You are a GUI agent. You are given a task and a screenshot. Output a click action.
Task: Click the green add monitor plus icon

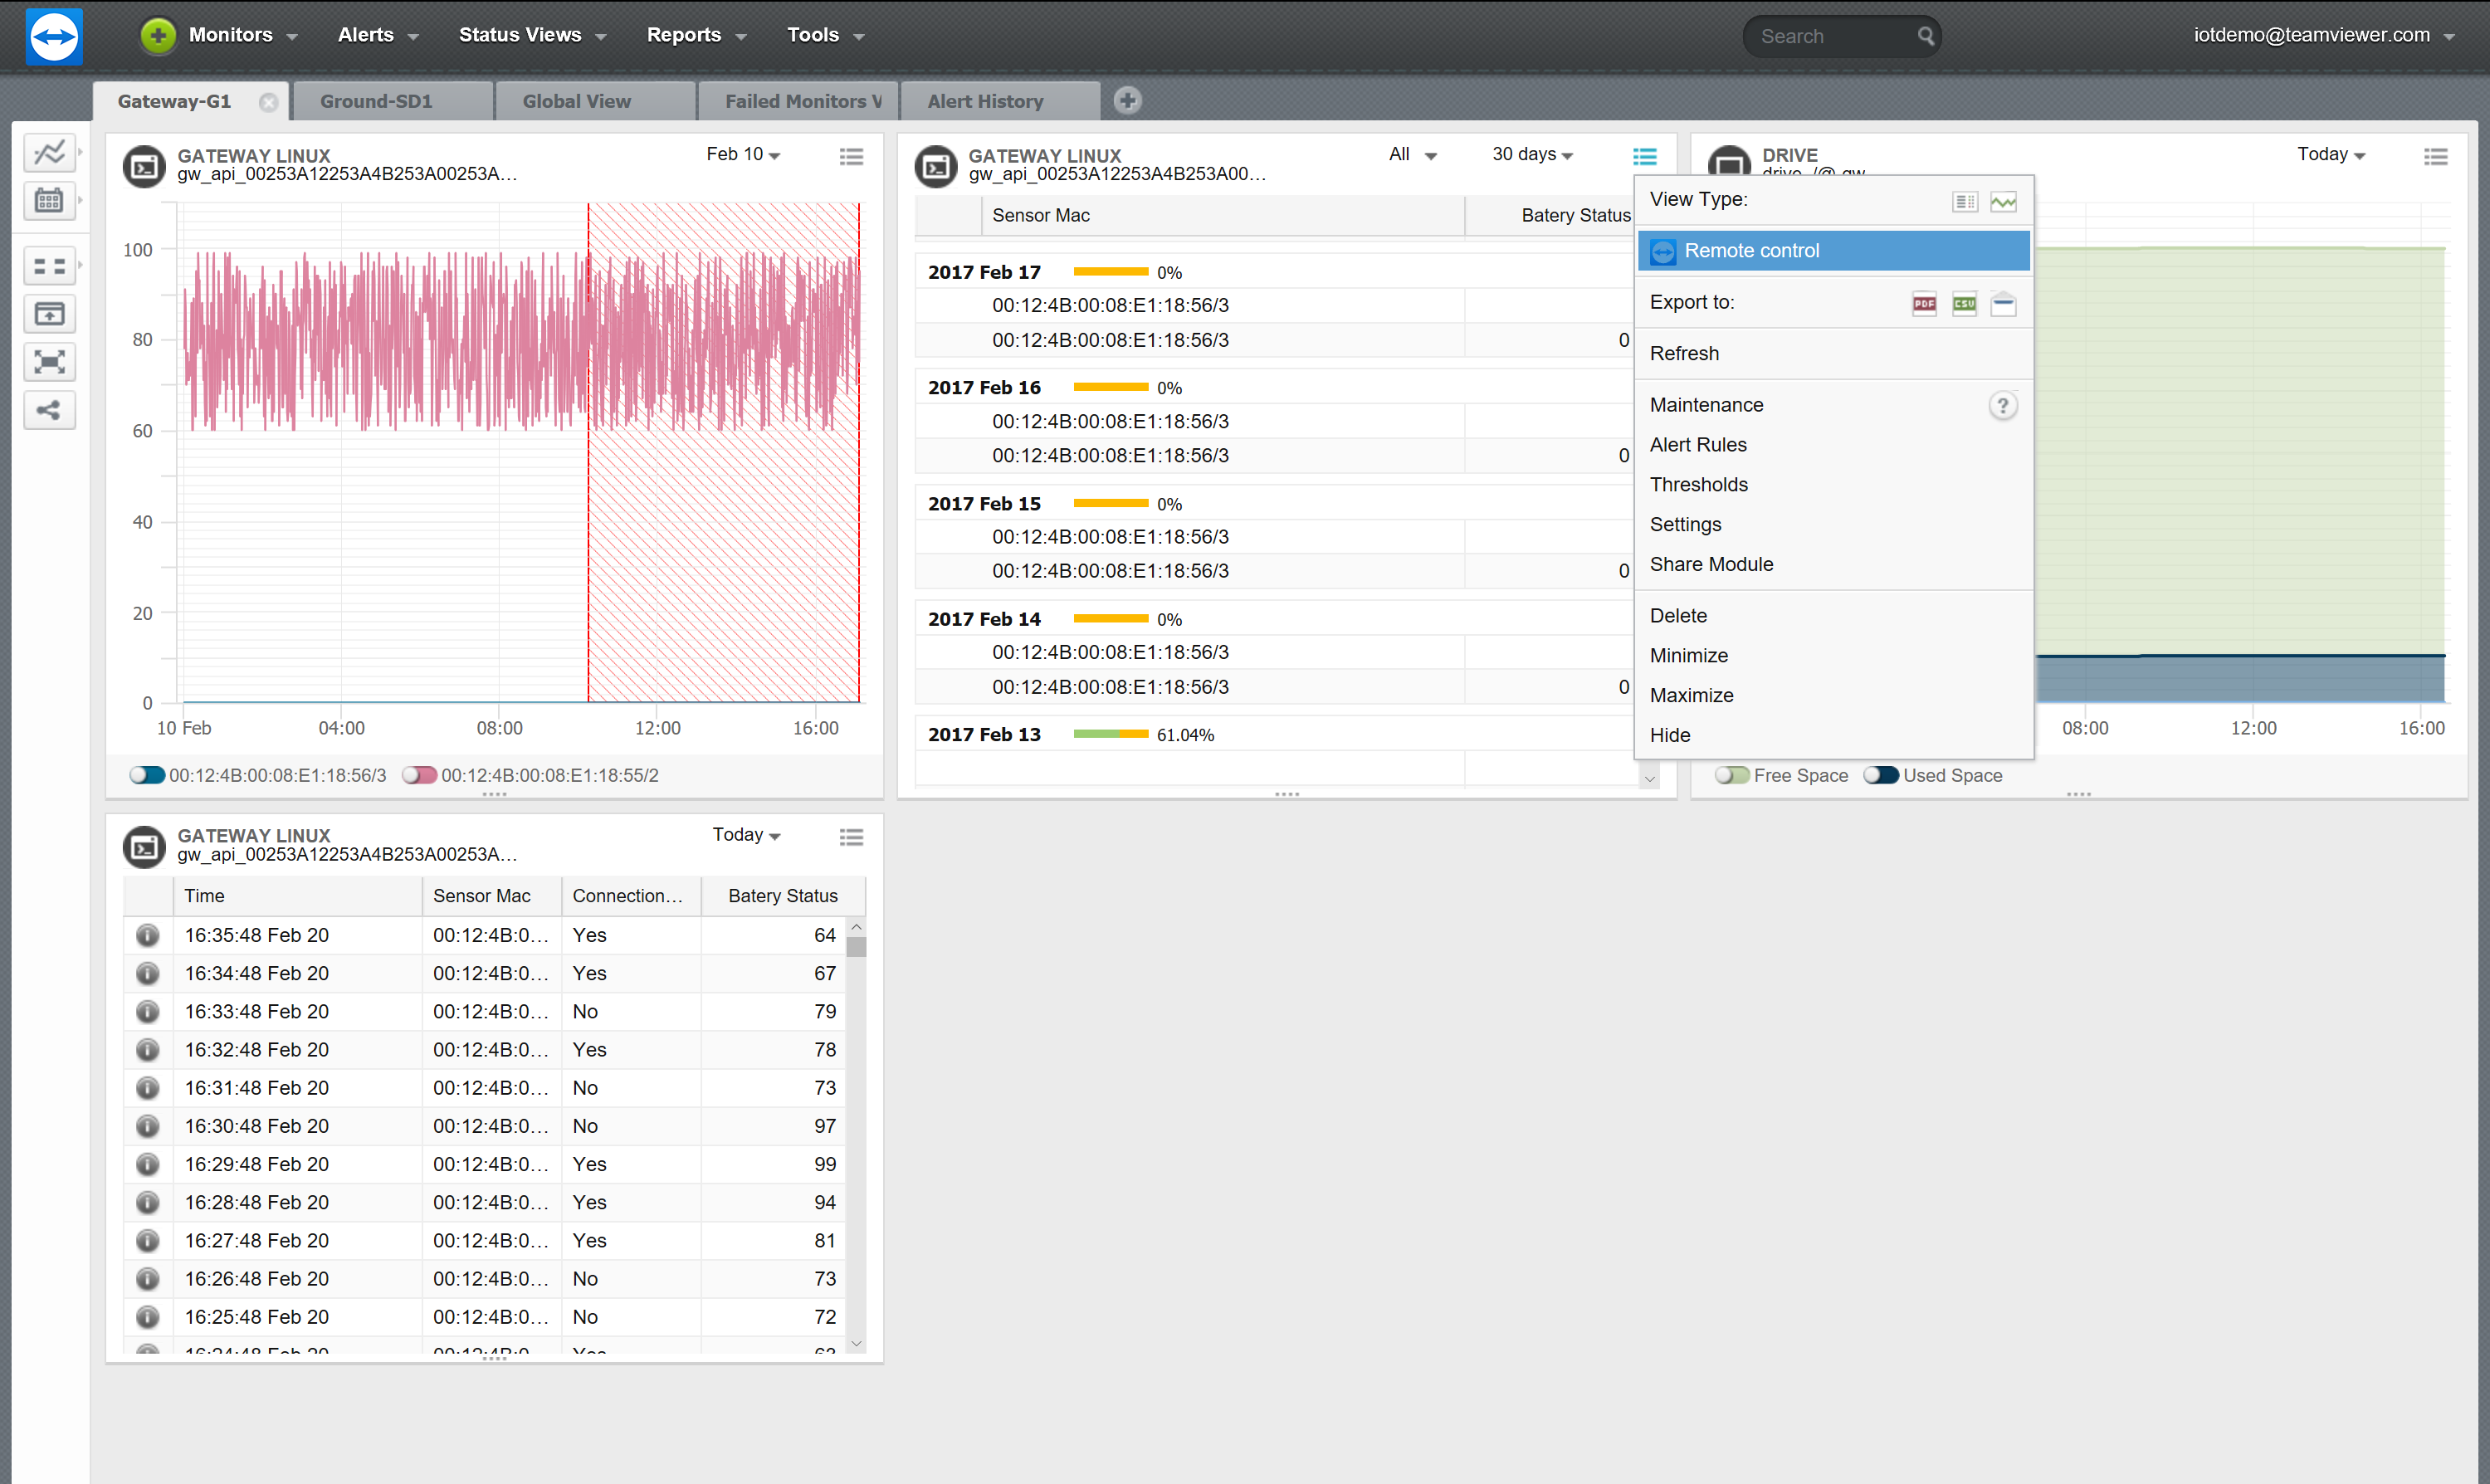point(157,35)
